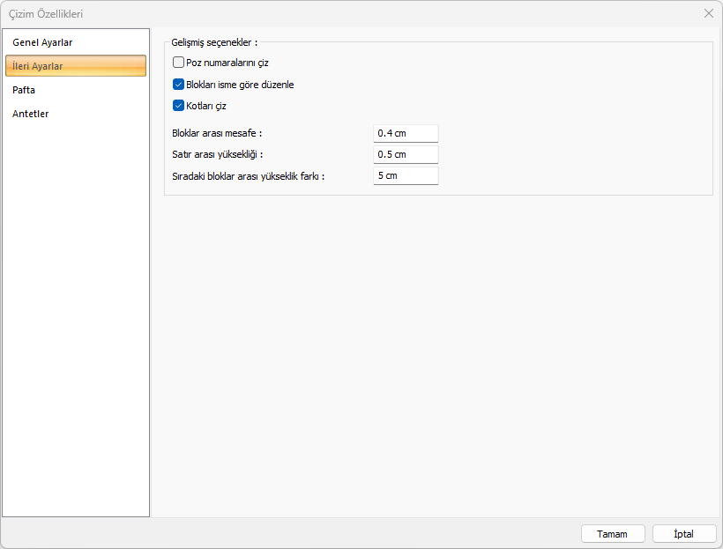Click the Kotları çiz label text

click(x=206, y=106)
